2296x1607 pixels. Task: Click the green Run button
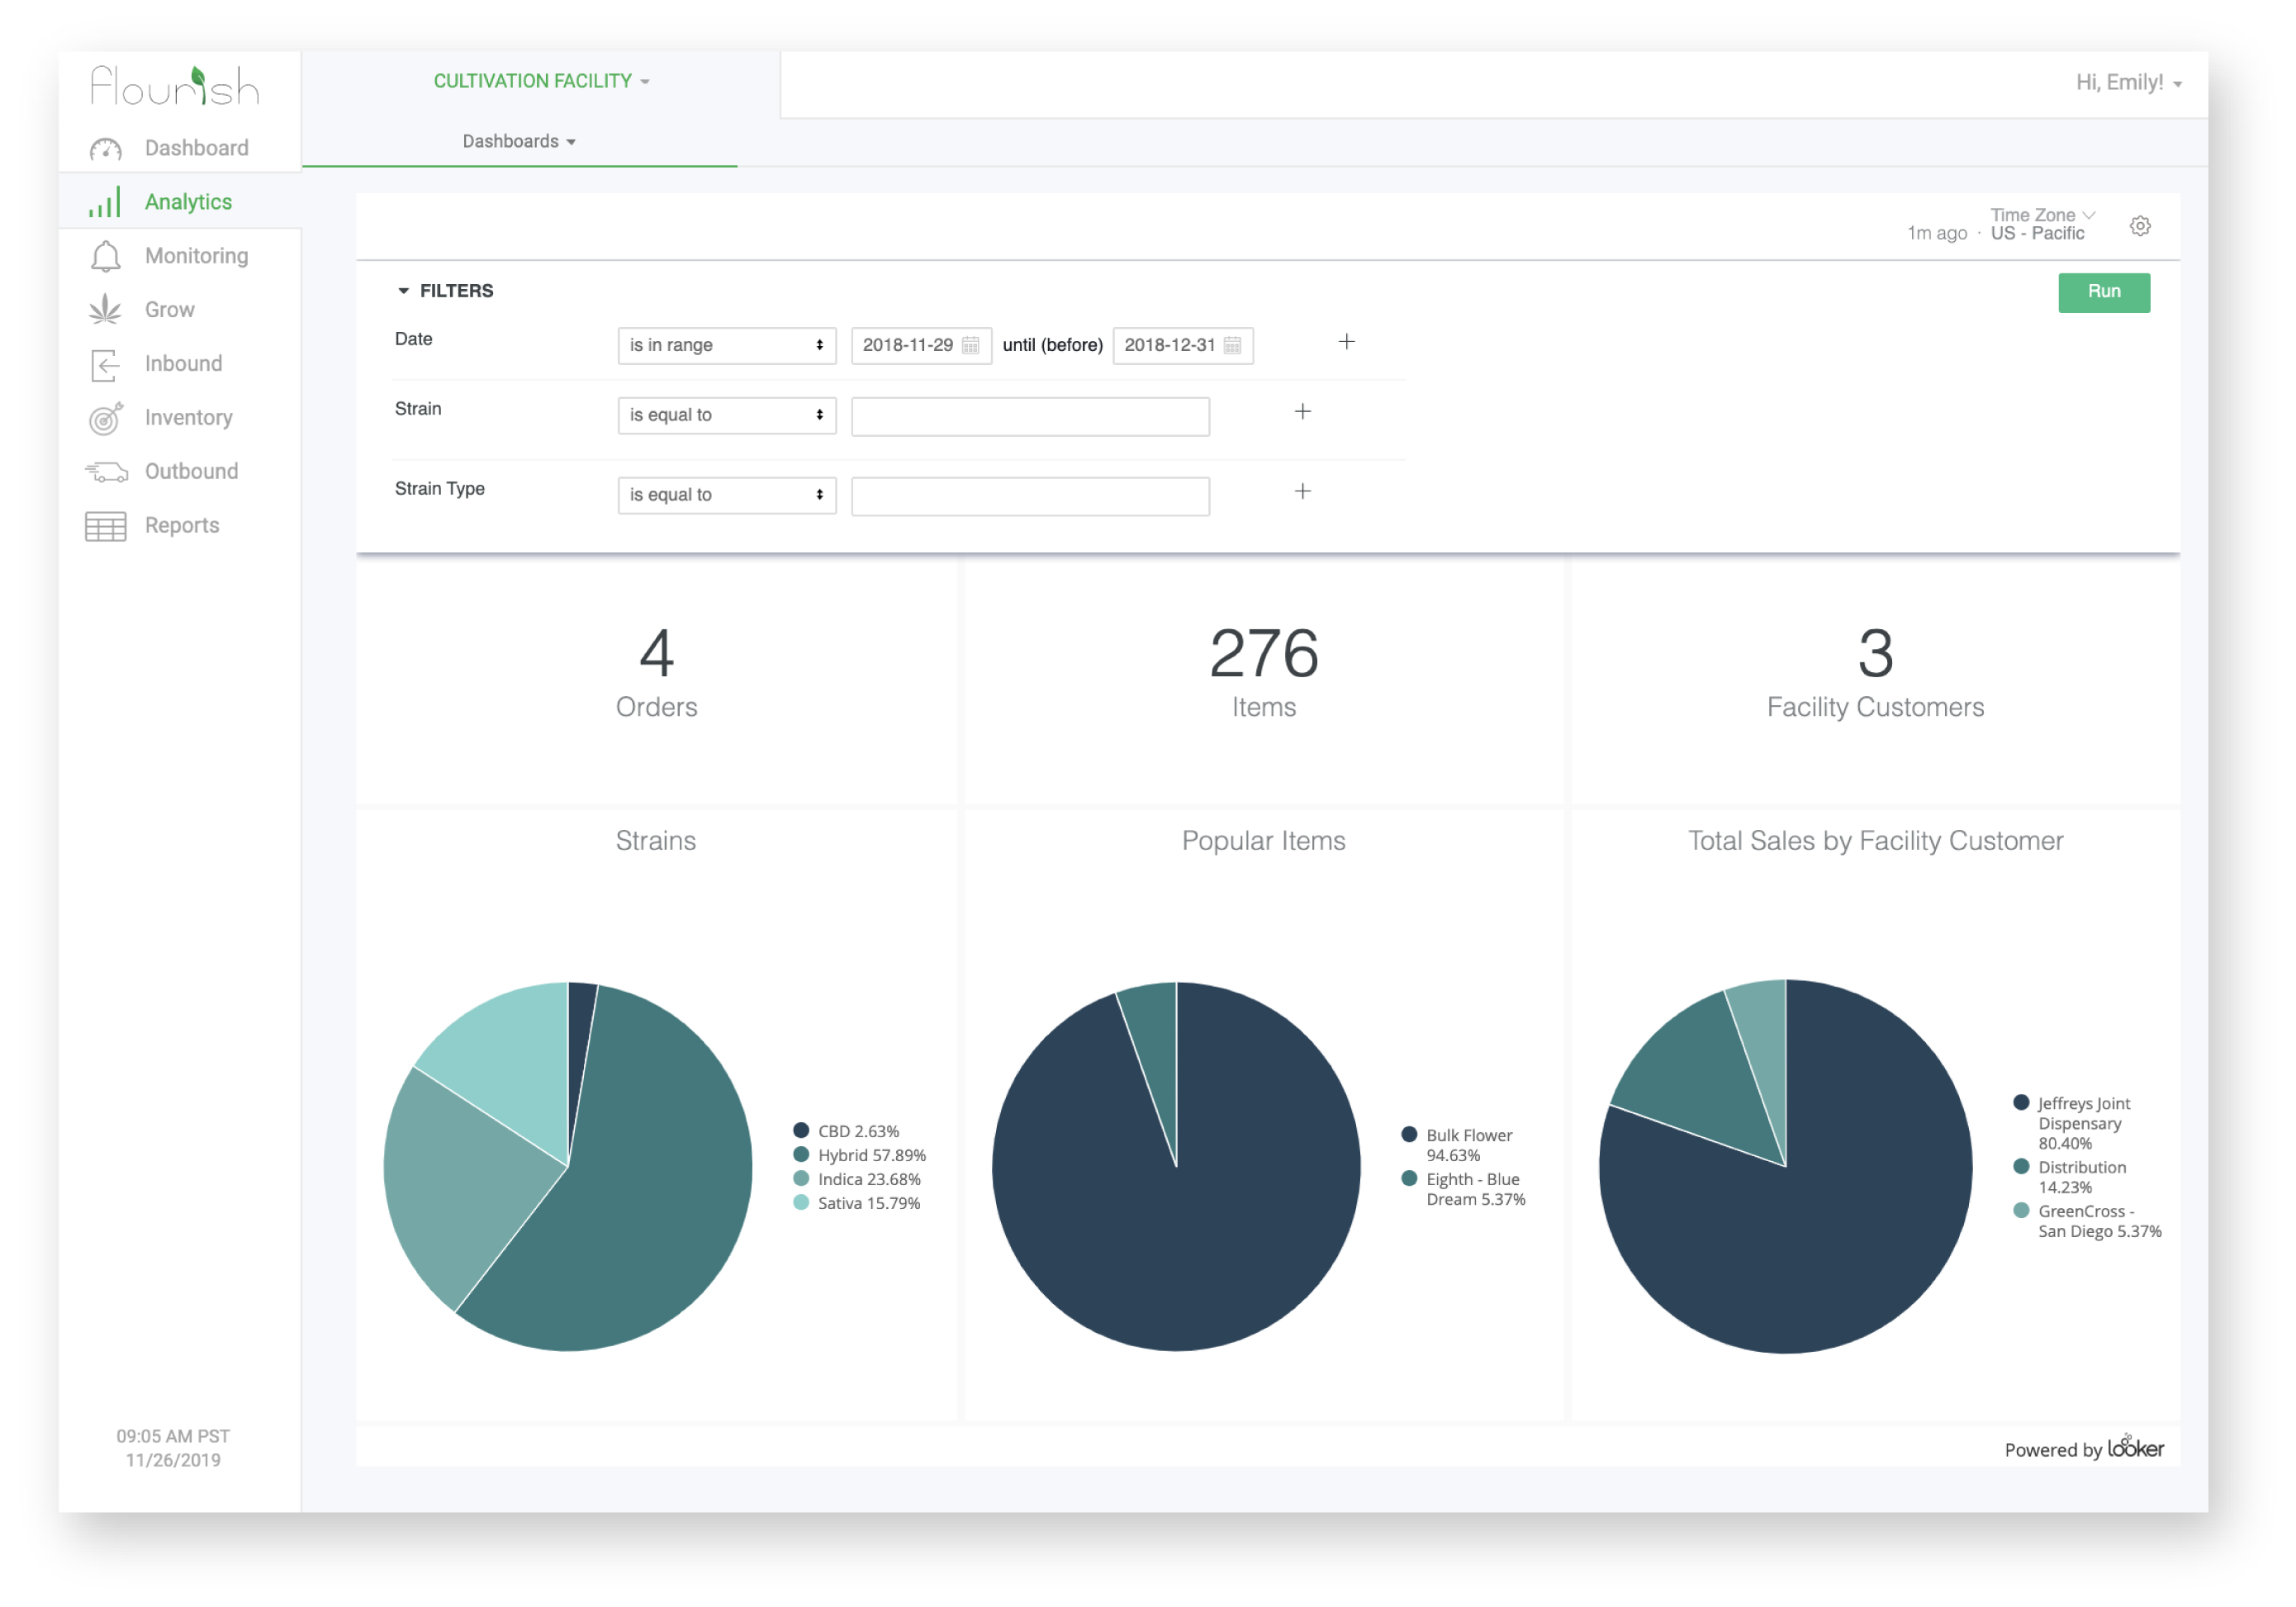point(2103,292)
